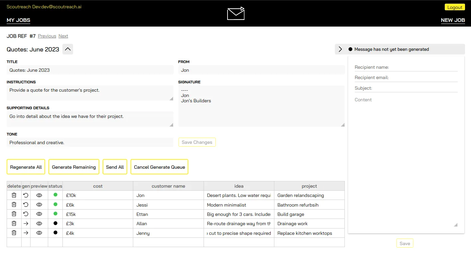Collapse the Quotes: June 2023 section

67,49
